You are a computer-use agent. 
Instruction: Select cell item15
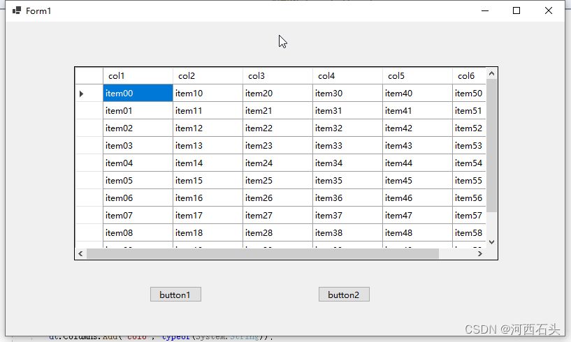(x=208, y=181)
